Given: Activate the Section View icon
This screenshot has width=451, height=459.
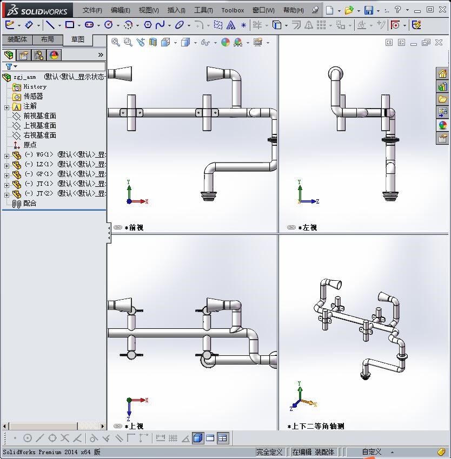Looking at the screenshot, I should click(x=153, y=43).
